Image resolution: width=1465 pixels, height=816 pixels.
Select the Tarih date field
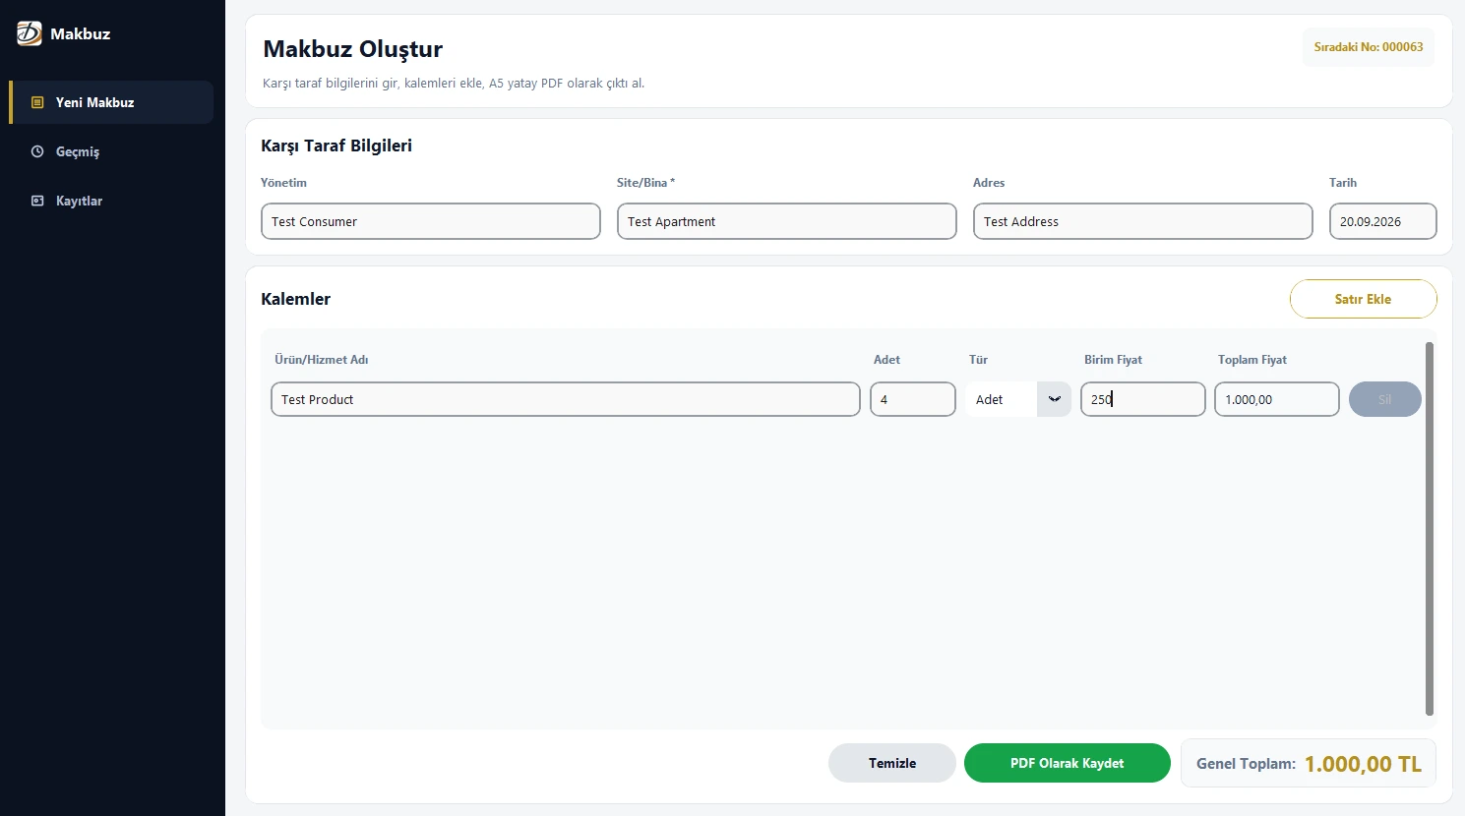pyautogui.click(x=1382, y=221)
